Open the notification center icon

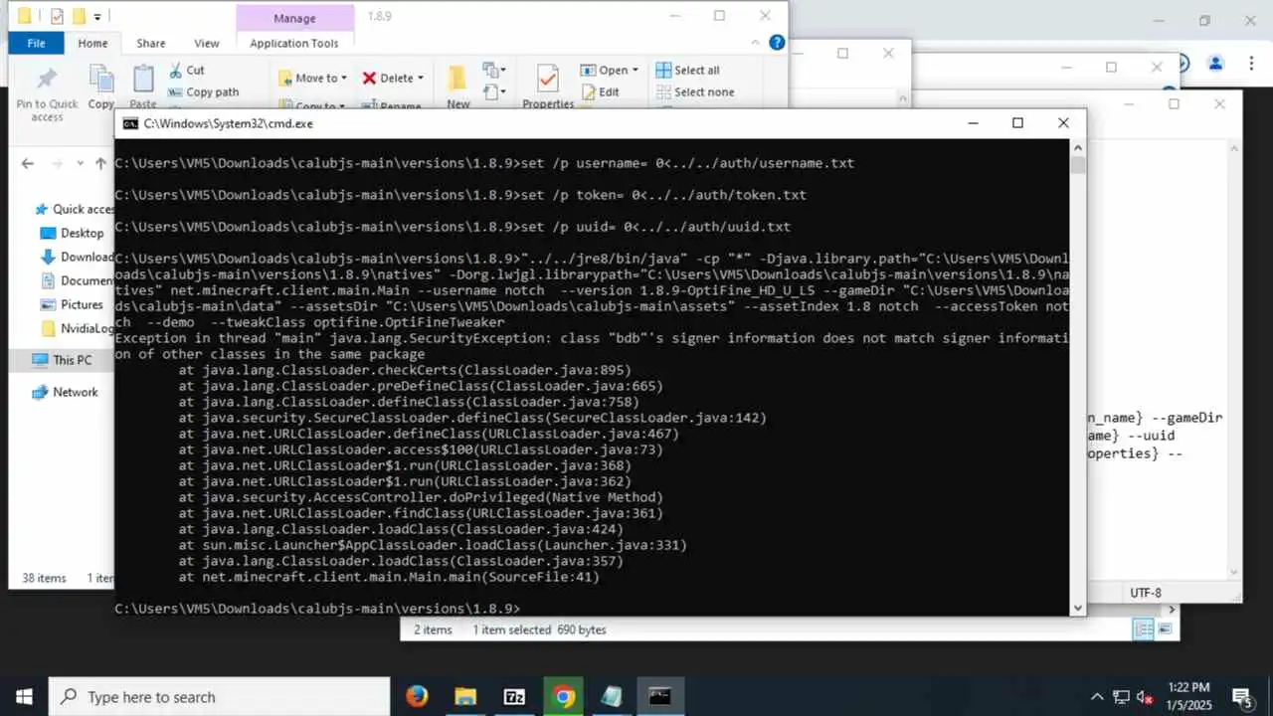pyautogui.click(x=1242, y=696)
